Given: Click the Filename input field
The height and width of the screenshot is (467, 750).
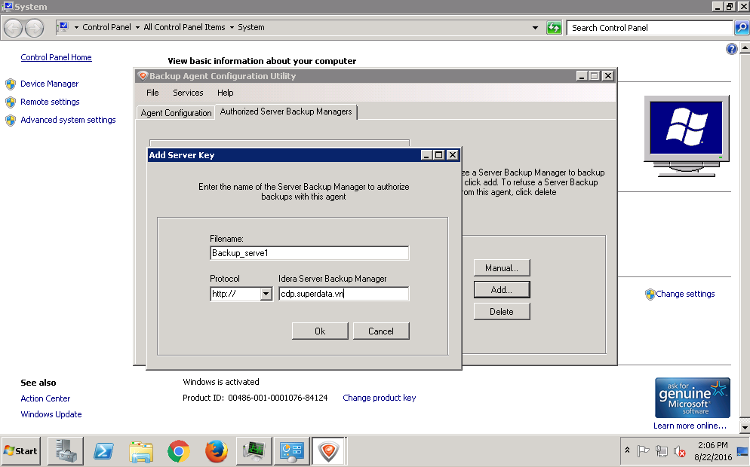Looking at the screenshot, I should click(x=309, y=253).
